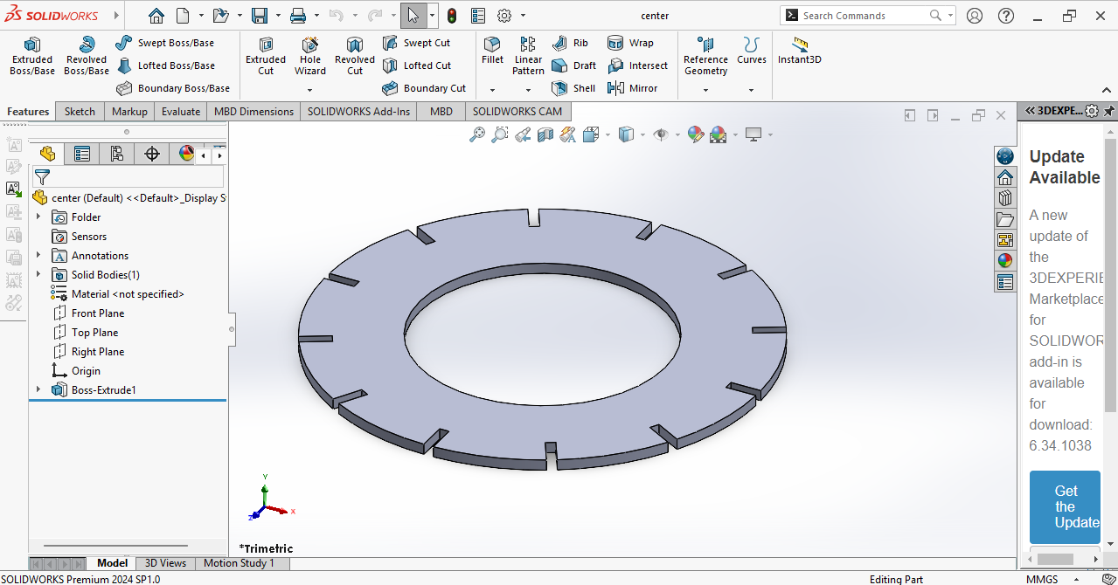Open the SOLIDWORKS CAM tab
1118x585 pixels.
(x=517, y=112)
